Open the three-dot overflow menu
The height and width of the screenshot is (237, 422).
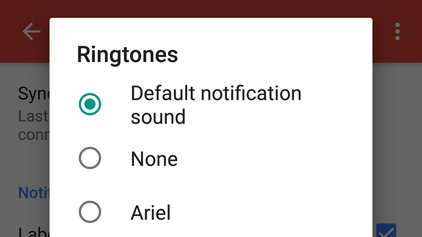coord(398,32)
